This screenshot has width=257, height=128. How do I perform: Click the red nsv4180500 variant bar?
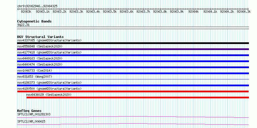point(133,91)
